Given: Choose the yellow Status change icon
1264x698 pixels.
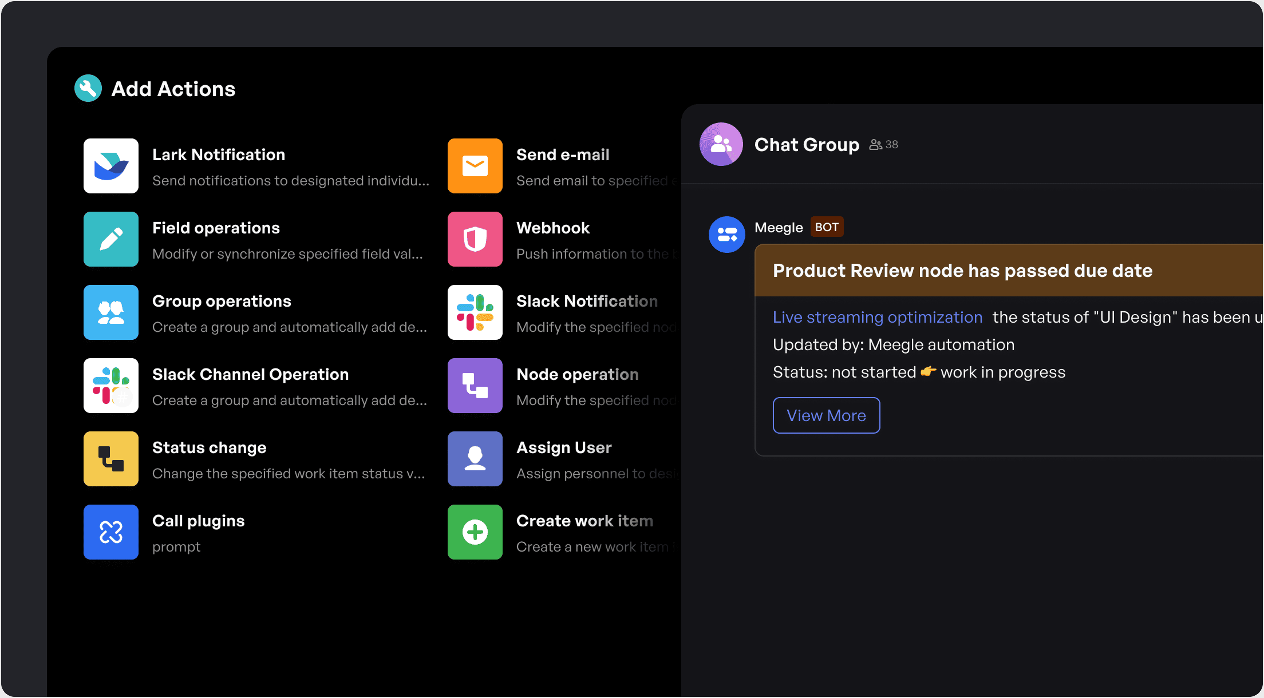Looking at the screenshot, I should [x=111, y=459].
